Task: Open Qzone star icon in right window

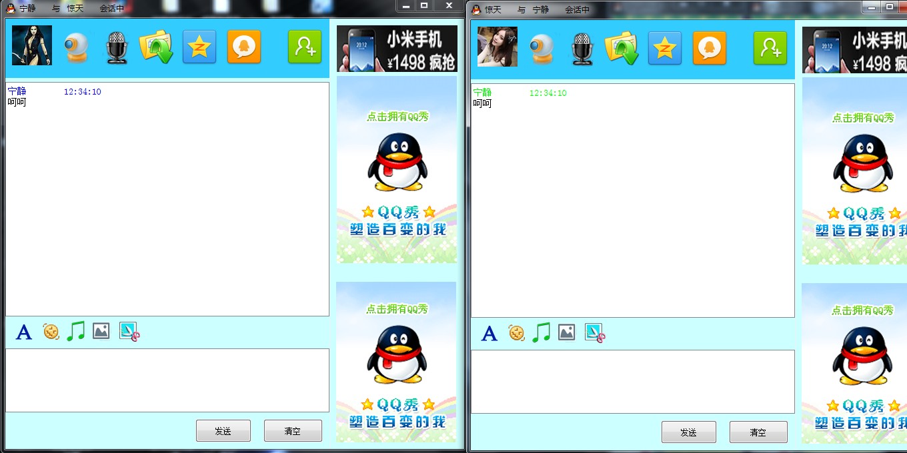Action: tap(665, 48)
